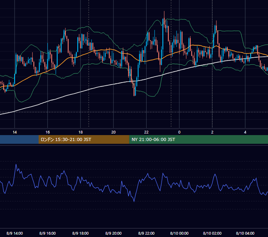Select the 18 hour tick label
The image size is (268, 237).
[80, 132]
